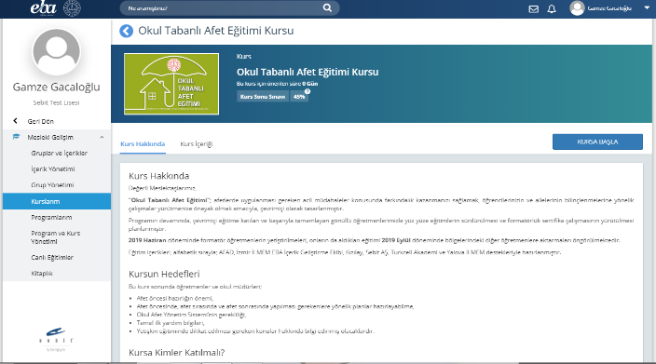Open the messages envelope icon
This screenshot has width=656, height=364.
pyautogui.click(x=533, y=8)
